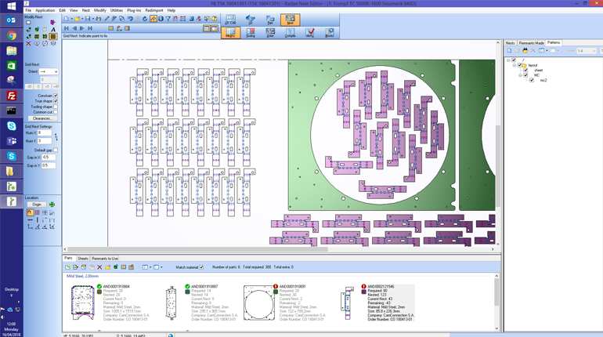Collapse the layout tree node
The height and width of the screenshot is (337, 603).
tap(515, 65)
